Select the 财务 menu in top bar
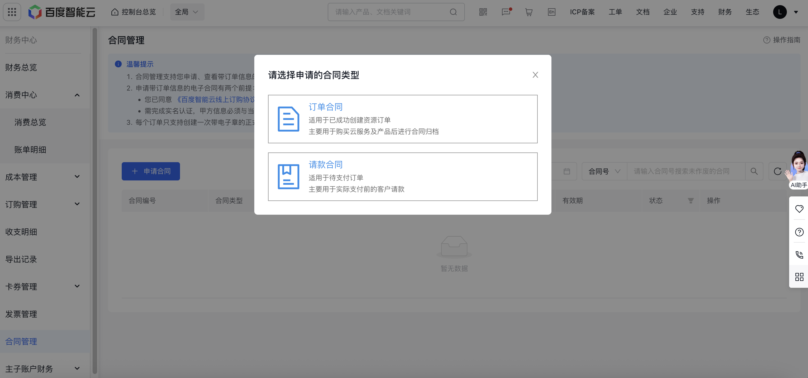Image resolution: width=808 pixels, height=378 pixels. [725, 12]
